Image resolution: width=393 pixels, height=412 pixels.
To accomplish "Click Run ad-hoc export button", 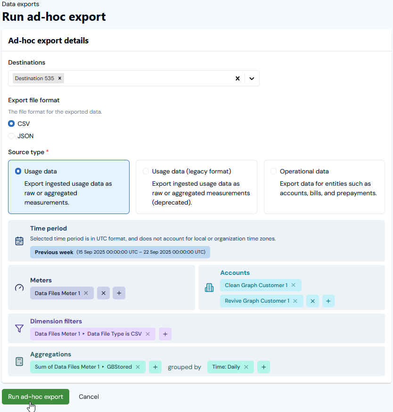I will (x=35, y=396).
